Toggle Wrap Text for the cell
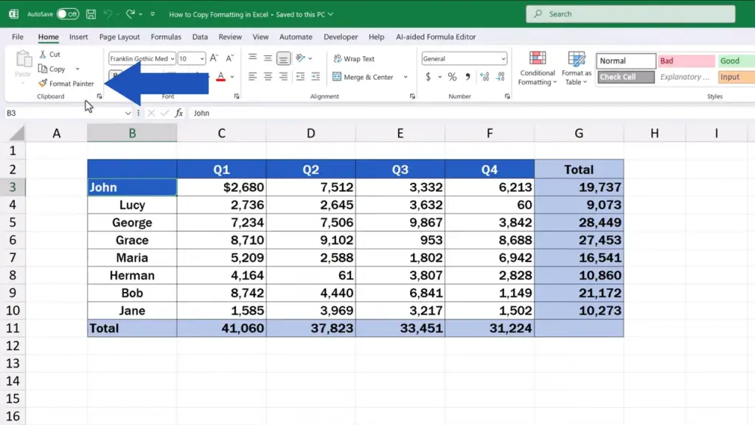This screenshot has width=755, height=425. point(354,58)
